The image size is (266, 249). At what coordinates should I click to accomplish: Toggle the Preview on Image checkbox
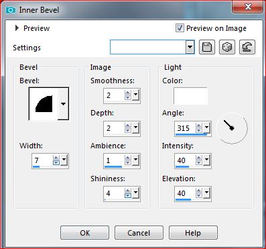click(180, 28)
